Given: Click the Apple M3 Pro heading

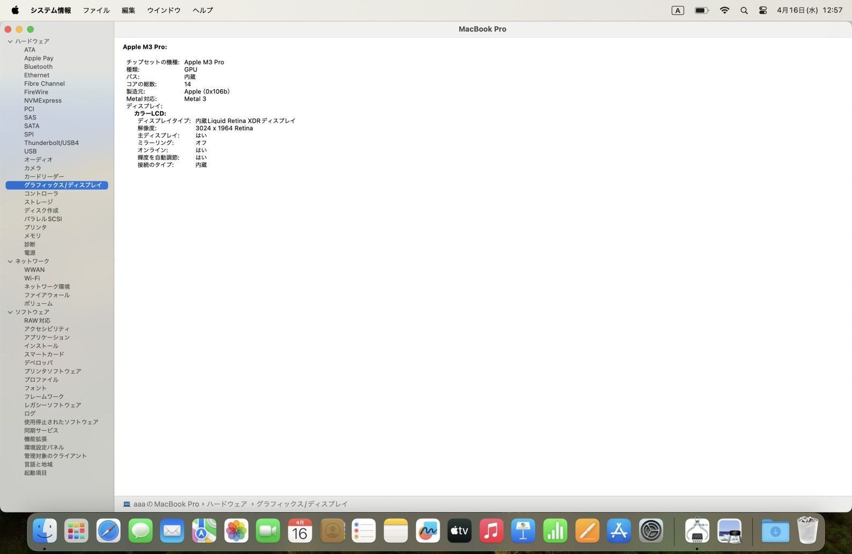Looking at the screenshot, I should click(145, 47).
